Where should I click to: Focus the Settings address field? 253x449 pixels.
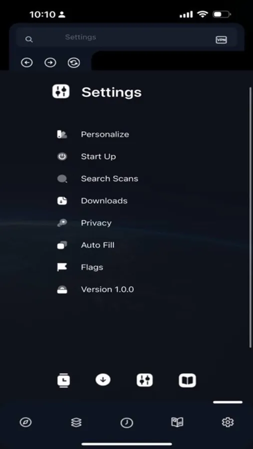click(x=127, y=37)
